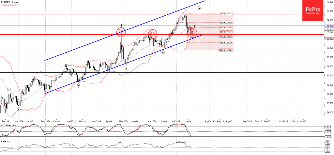Select the Oct-17 date label
Viewport: 334px width, 155px height.
[x=304, y=121]
